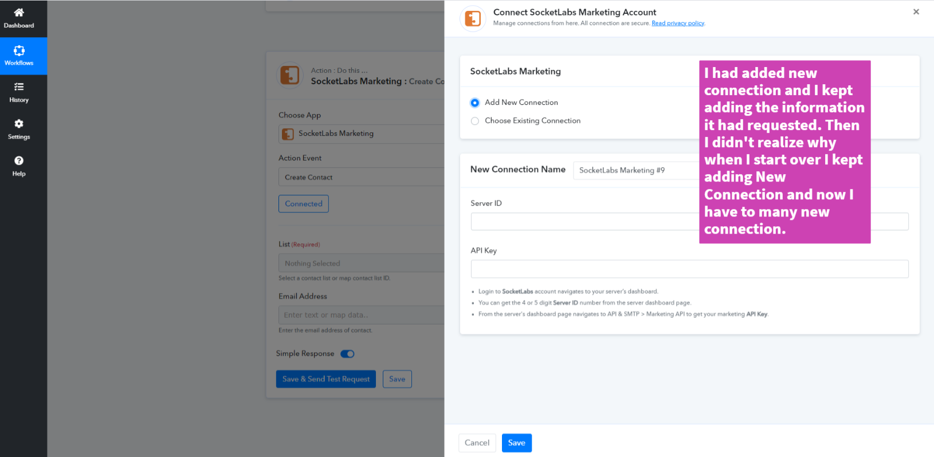Click the Connected button

pos(304,204)
